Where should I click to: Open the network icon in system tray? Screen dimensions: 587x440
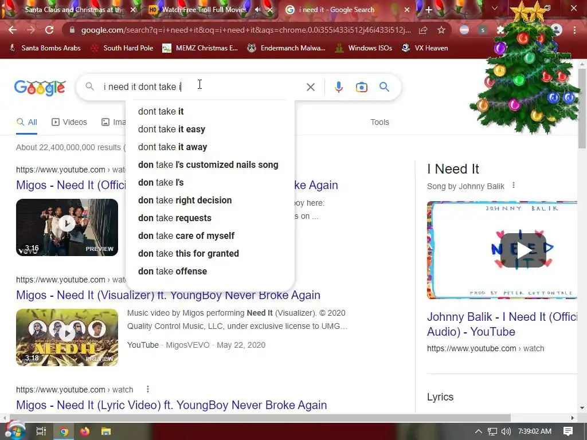[492, 431]
